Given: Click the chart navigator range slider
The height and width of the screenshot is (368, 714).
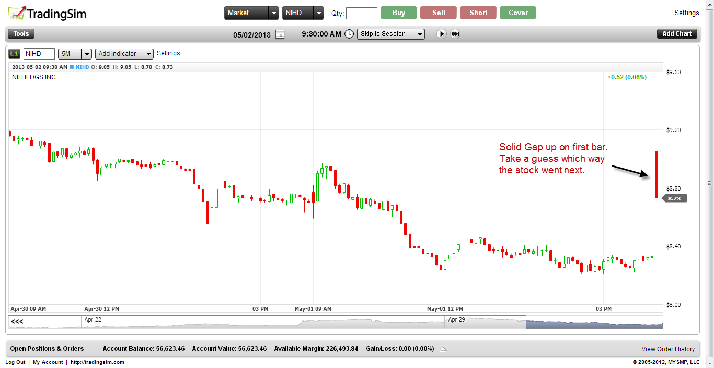Looking at the screenshot, I should [x=594, y=322].
